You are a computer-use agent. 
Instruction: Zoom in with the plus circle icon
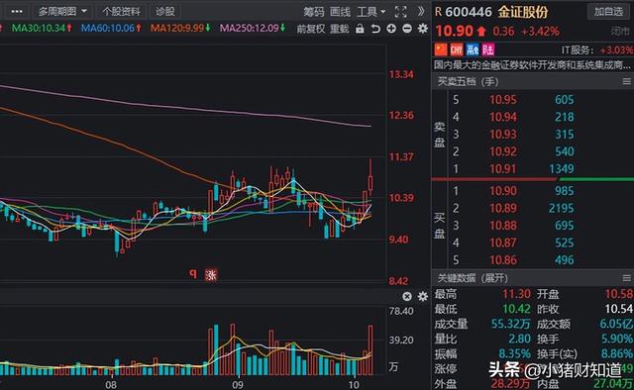391,29
